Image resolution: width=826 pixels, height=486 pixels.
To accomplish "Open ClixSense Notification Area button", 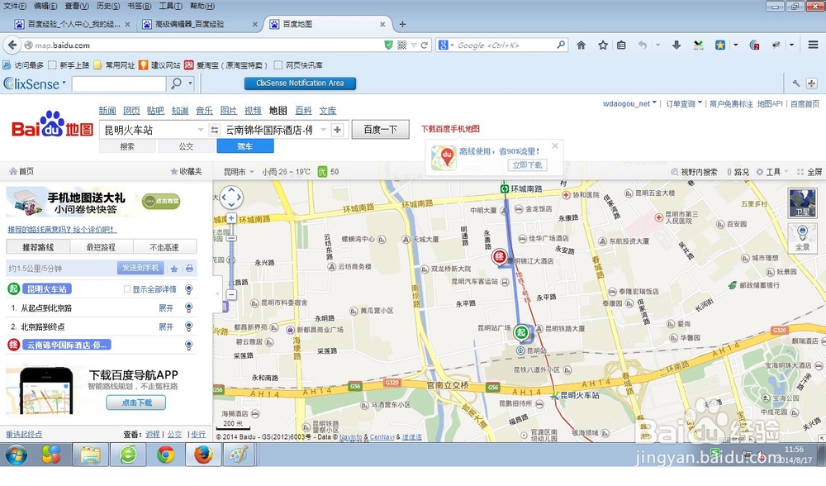I will point(300,83).
